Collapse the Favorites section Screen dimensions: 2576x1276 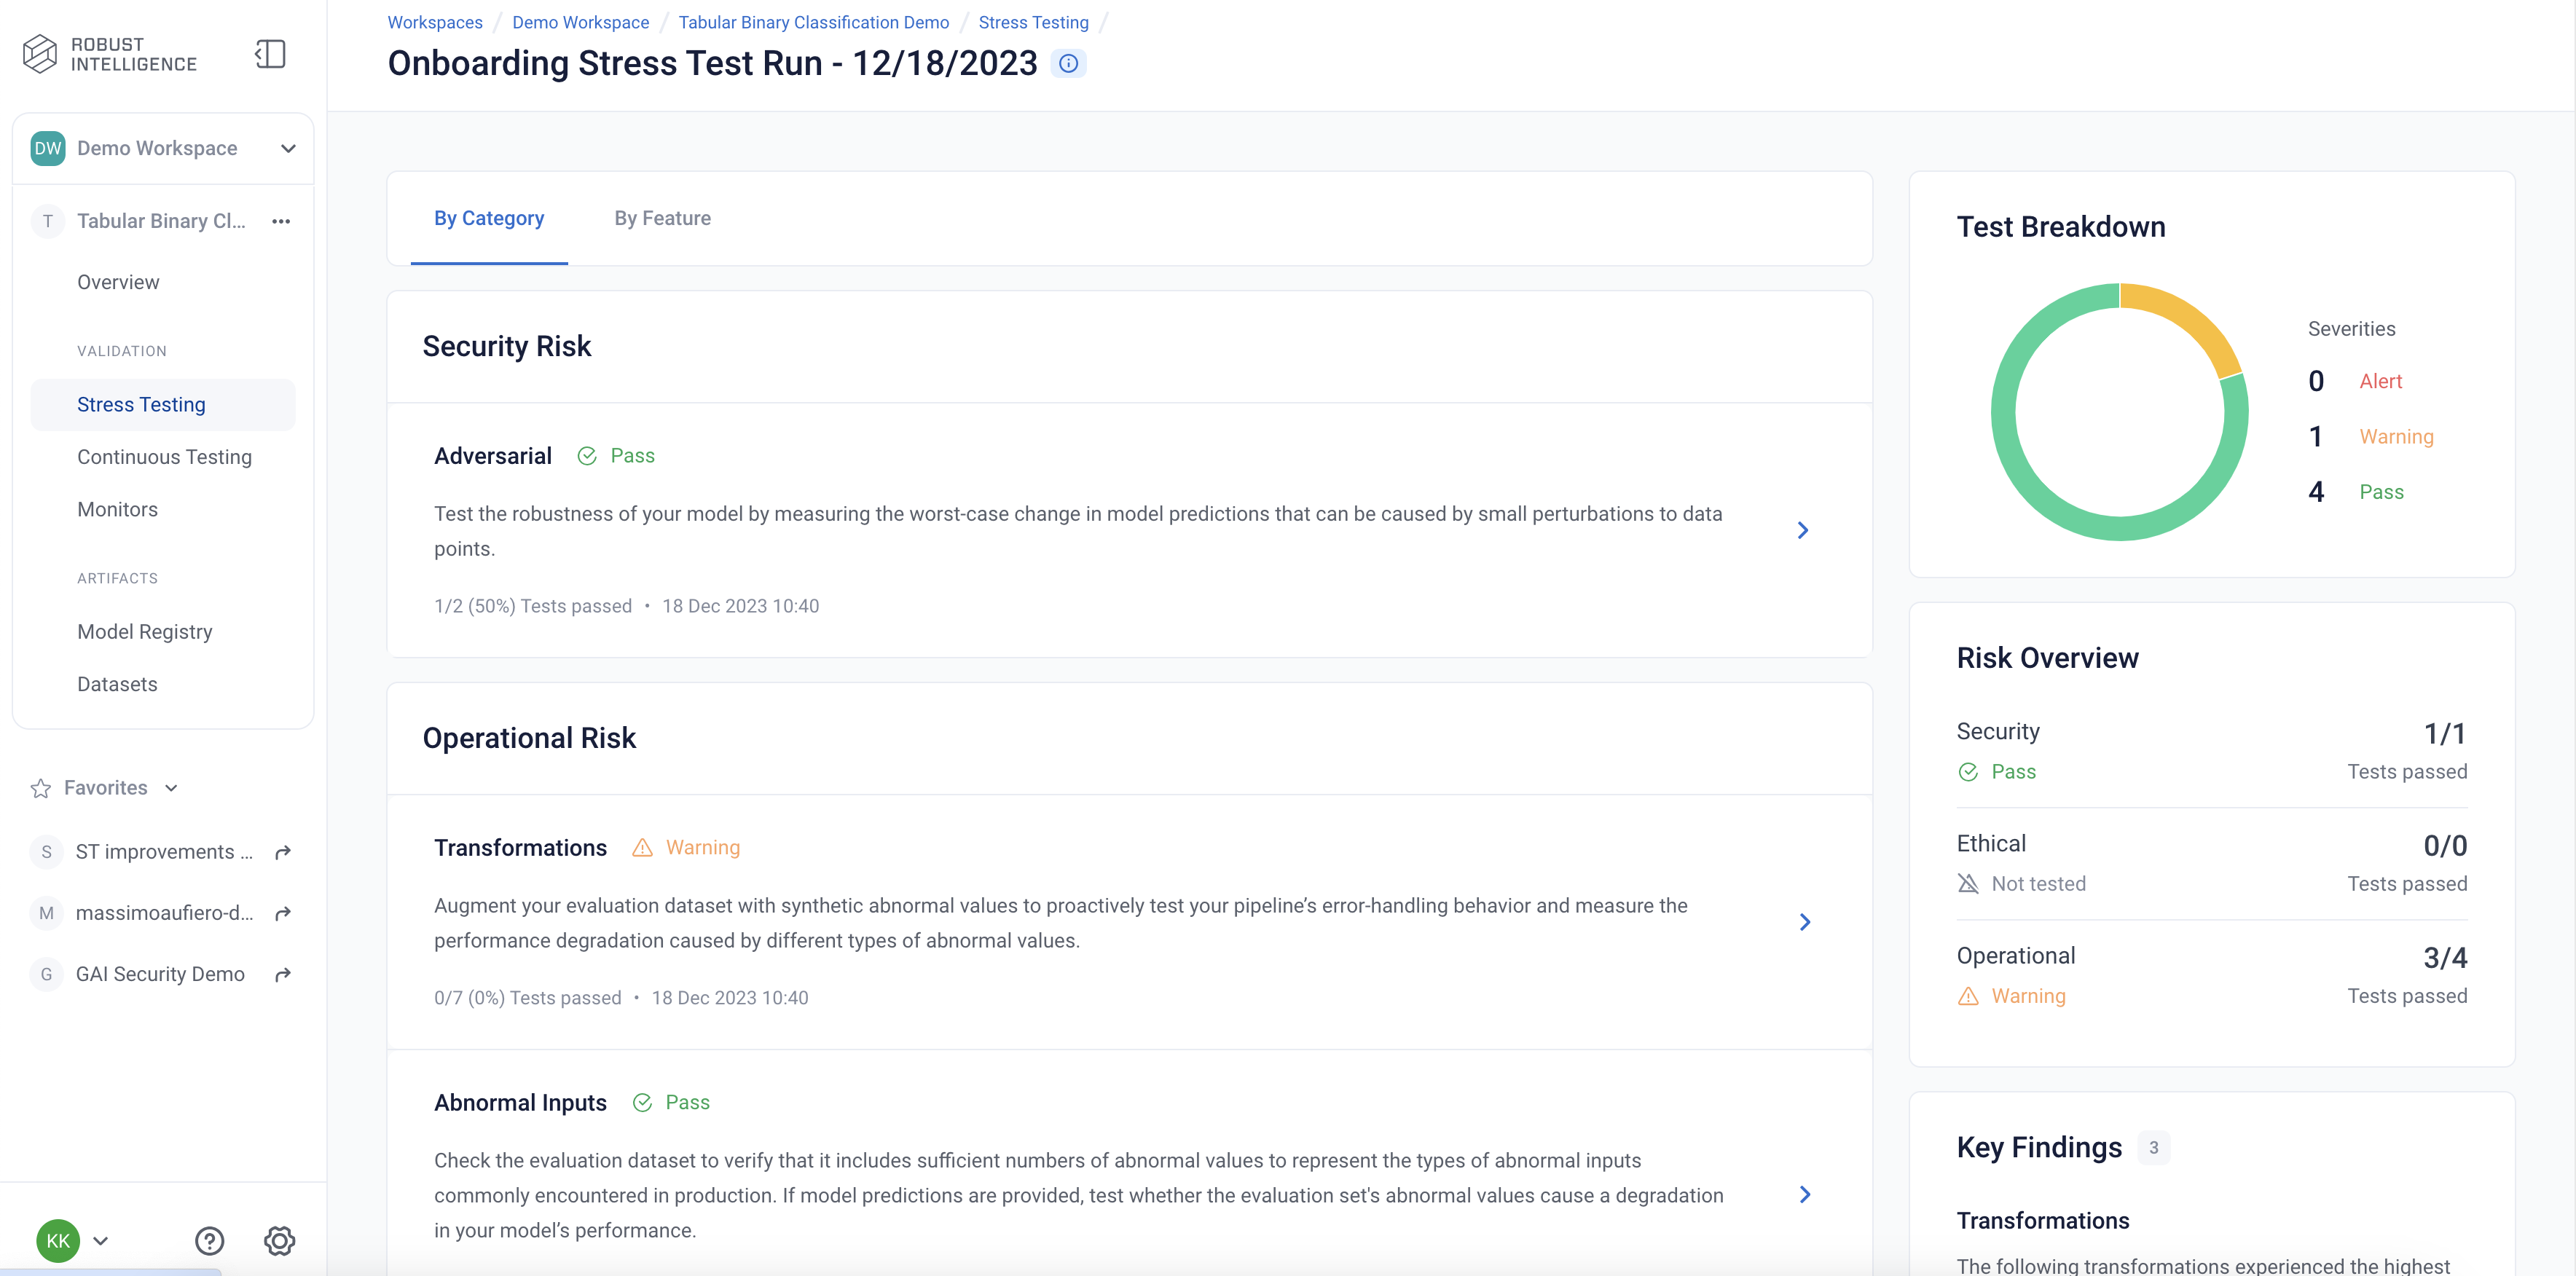[x=171, y=788]
